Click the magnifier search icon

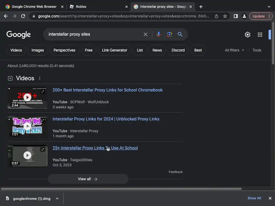(x=180, y=34)
